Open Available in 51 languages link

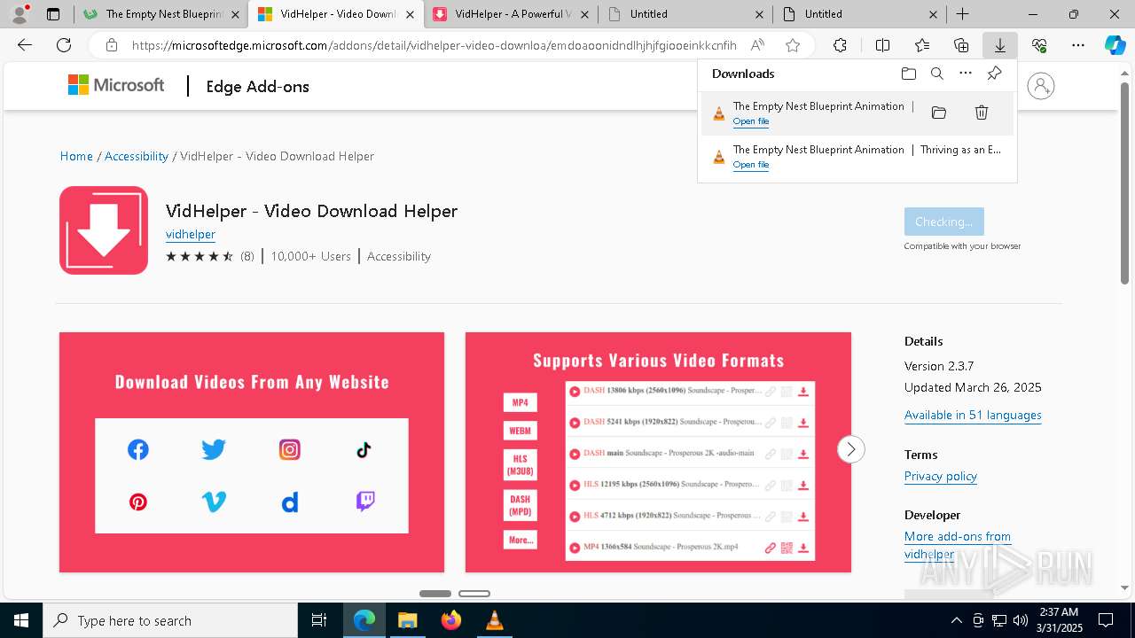[973, 415]
